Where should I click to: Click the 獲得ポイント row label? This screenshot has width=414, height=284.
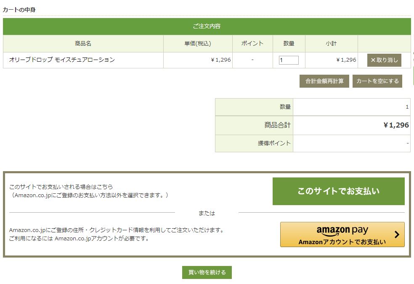[274, 143]
